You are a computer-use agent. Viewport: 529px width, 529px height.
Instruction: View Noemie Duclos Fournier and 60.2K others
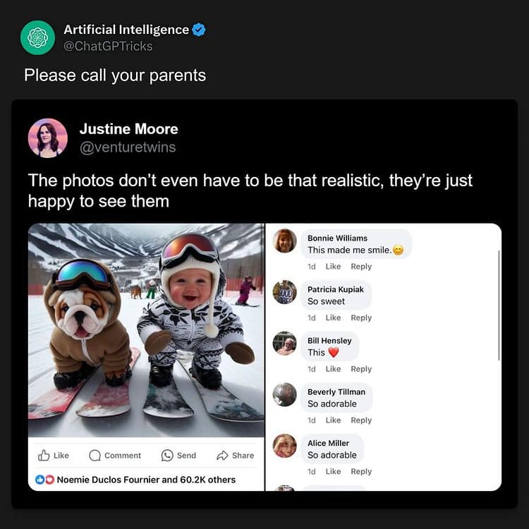[x=146, y=480]
